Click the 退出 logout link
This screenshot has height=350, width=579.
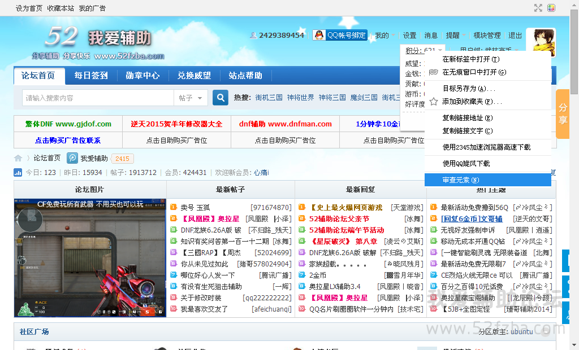tap(515, 35)
